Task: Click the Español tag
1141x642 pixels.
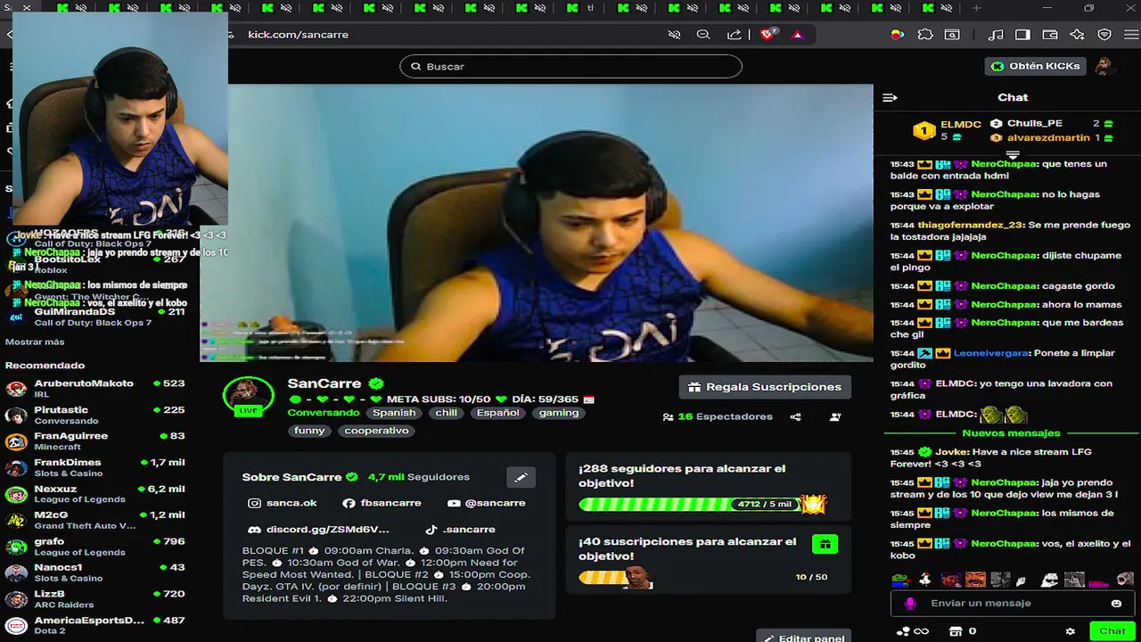Action: click(x=497, y=413)
